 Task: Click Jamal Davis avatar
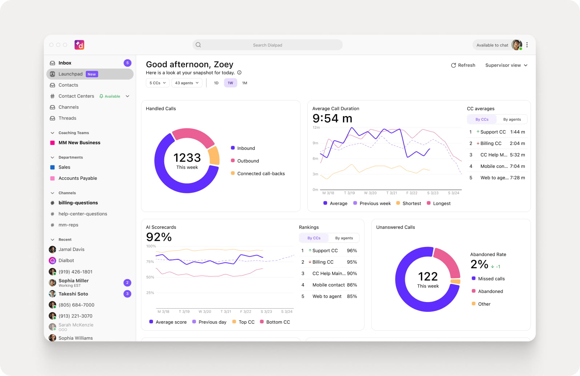tap(52, 249)
